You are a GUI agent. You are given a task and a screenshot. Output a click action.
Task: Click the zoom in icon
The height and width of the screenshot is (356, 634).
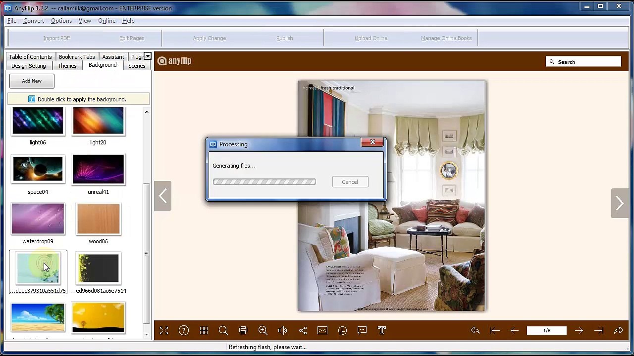coord(263,331)
